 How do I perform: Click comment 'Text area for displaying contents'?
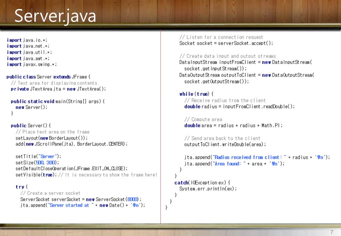(x=54, y=83)
